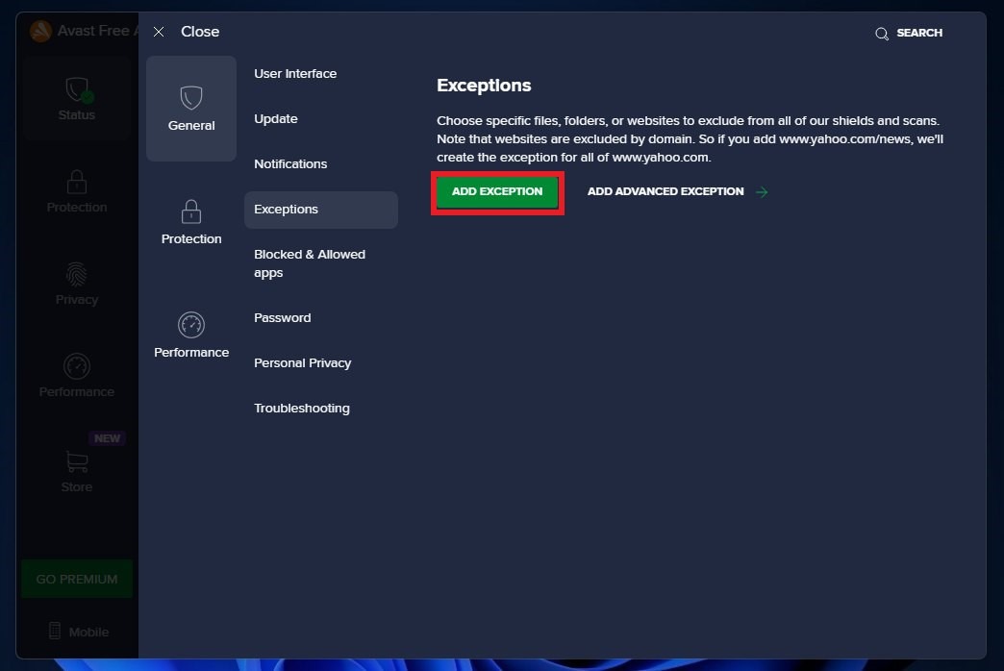Open the Add Advanced Exception link
This screenshot has width=1004, height=671.
click(665, 192)
